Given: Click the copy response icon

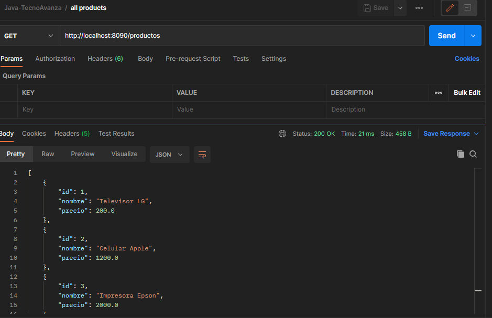Looking at the screenshot, I should click(461, 154).
